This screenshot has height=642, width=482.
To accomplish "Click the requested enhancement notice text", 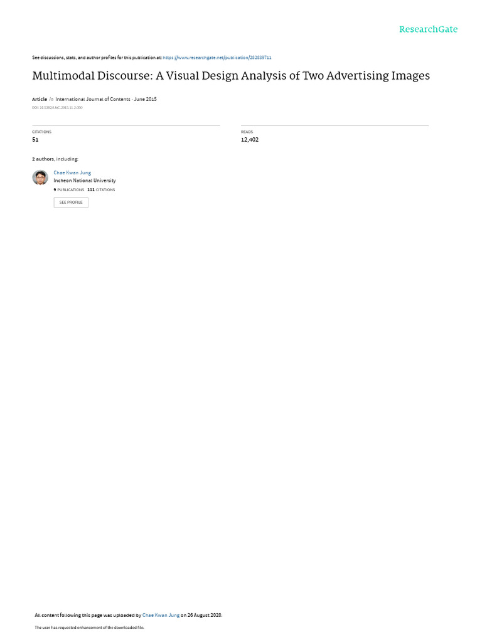I will pyautogui.click(x=89, y=627).
